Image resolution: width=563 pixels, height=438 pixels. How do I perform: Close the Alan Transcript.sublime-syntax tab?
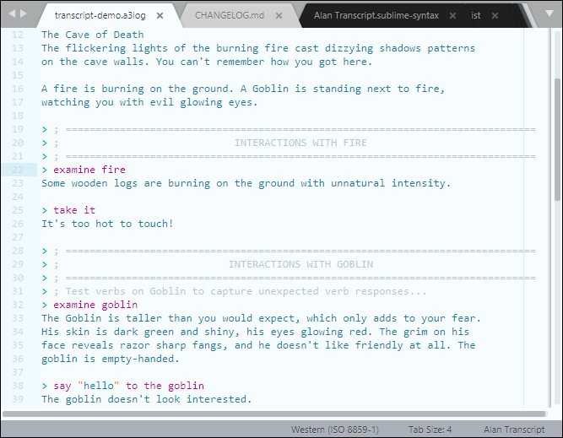[452, 15]
